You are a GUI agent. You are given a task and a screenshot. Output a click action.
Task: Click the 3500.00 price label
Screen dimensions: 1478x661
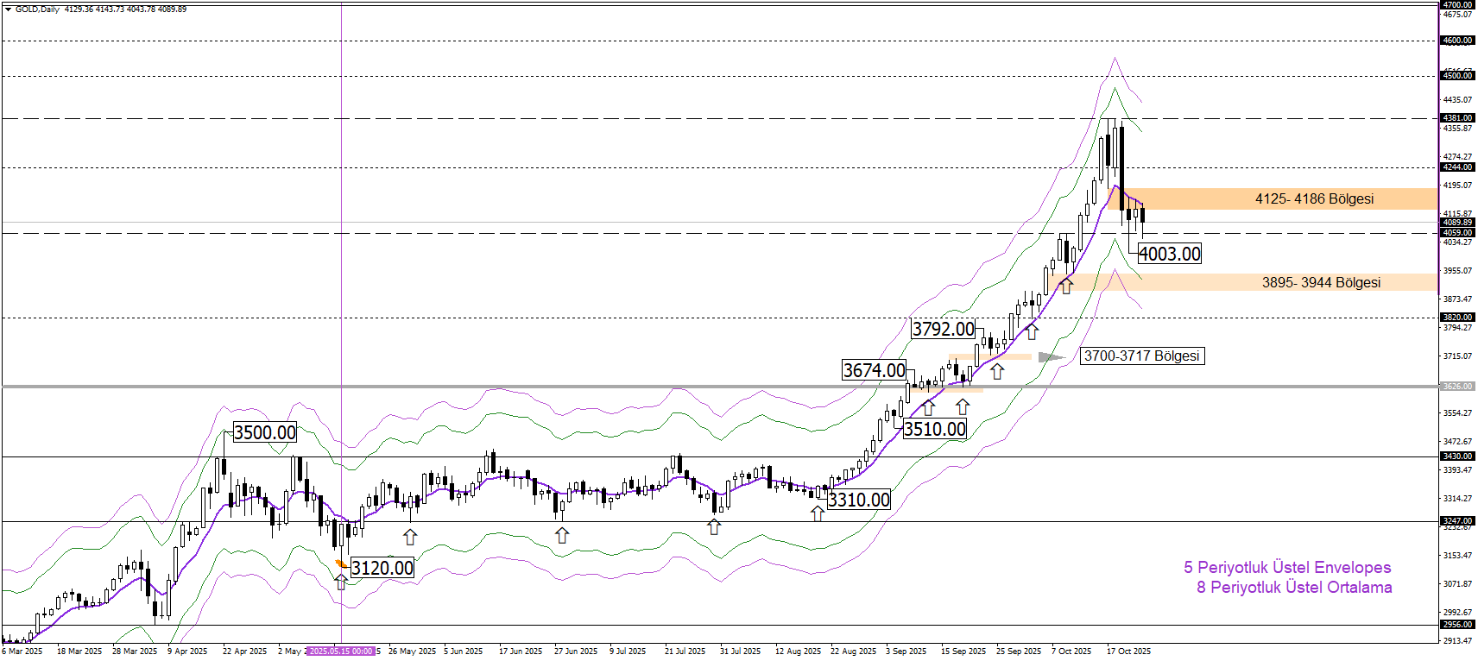click(x=265, y=432)
